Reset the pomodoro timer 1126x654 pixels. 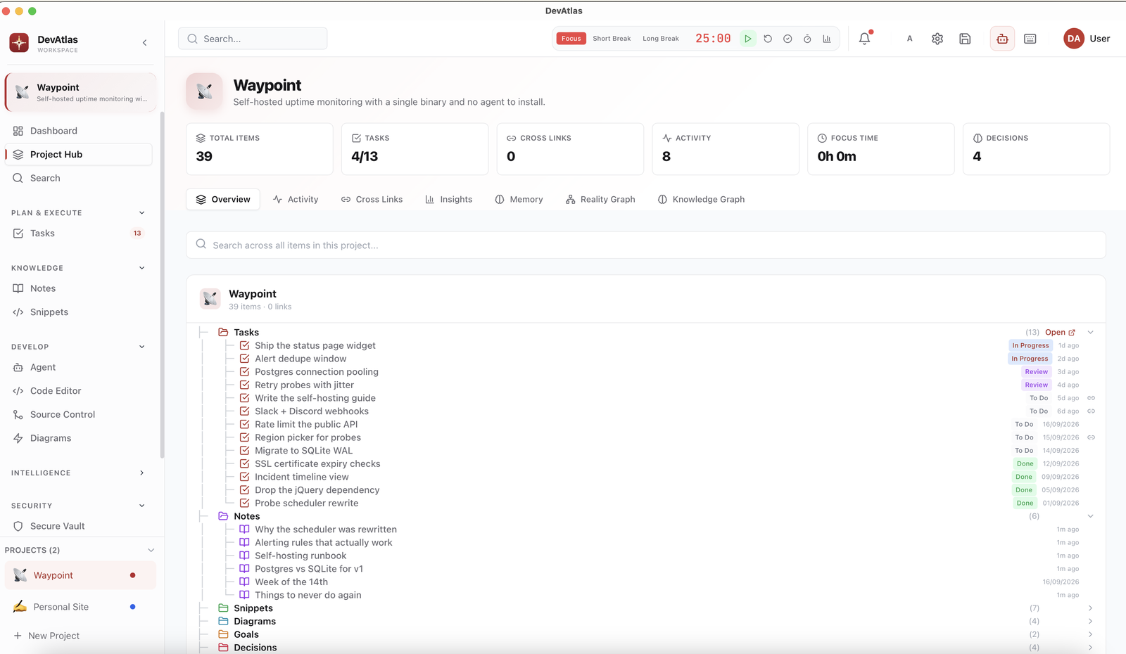(x=768, y=39)
